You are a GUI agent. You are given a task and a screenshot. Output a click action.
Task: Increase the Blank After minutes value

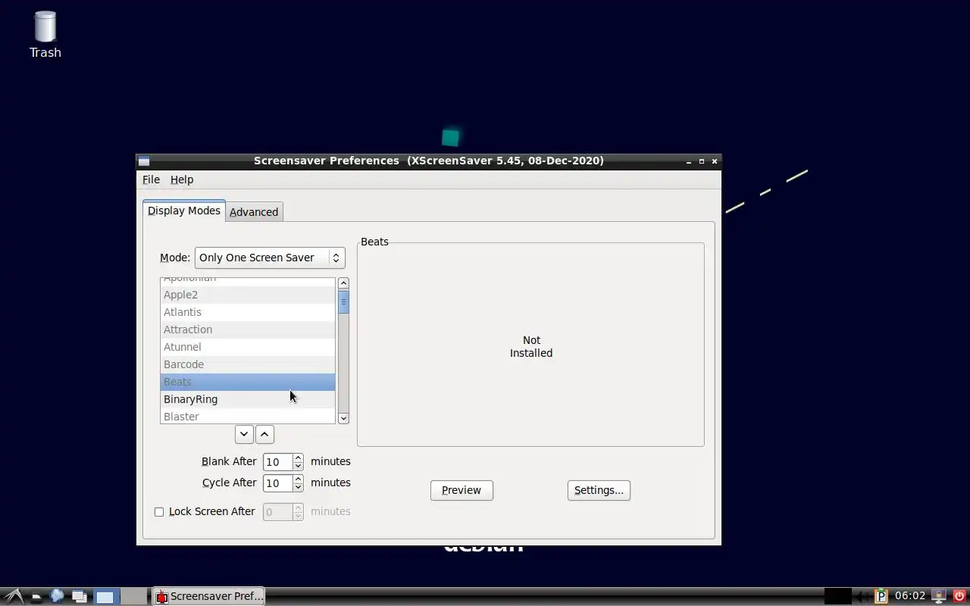pos(298,458)
